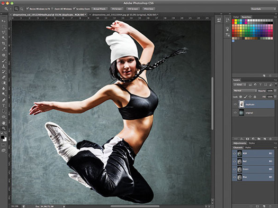278x208 pixels.
Task: Lock layer position
Action: (x=250, y=97)
